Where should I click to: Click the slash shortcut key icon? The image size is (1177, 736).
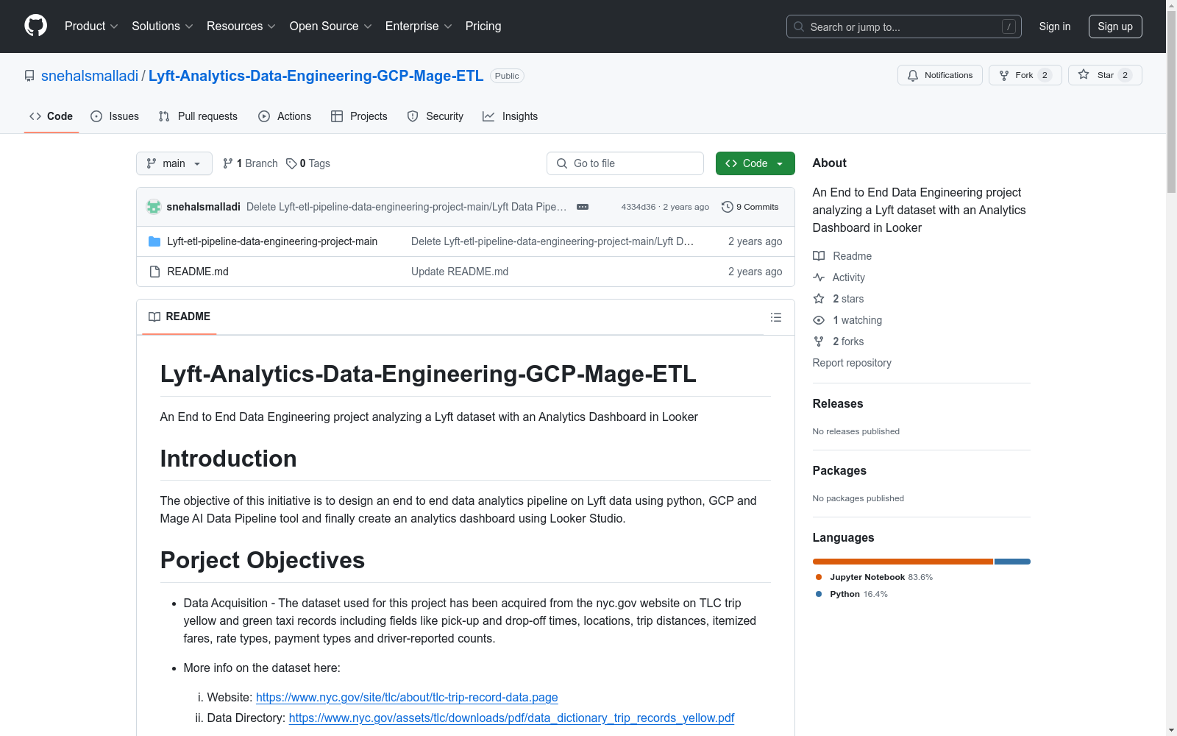1009,26
